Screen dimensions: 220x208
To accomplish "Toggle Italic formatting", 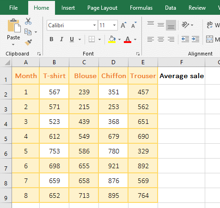I will coord(61,39).
